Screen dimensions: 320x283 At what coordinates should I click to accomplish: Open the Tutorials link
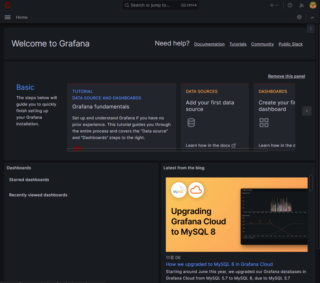238,44
